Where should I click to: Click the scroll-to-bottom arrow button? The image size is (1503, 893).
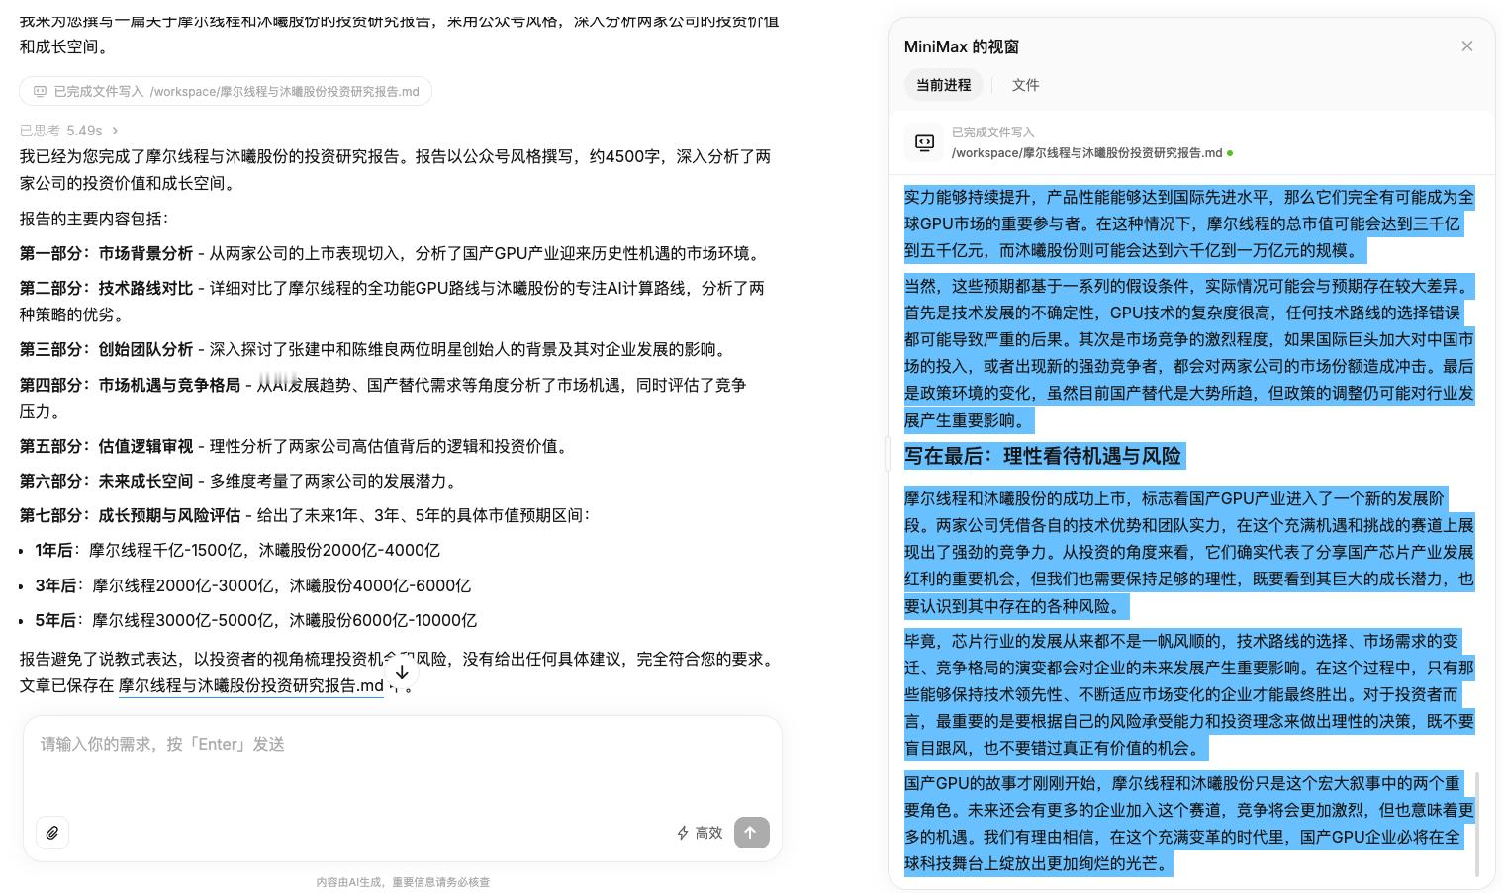coord(402,672)
